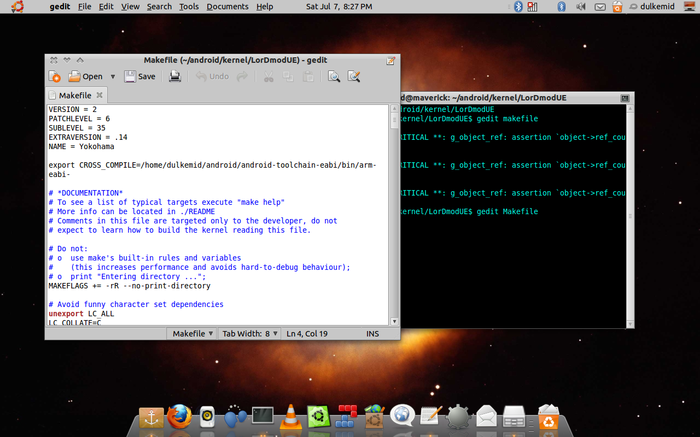Close the Makefile tab
The width and height of the screenshot is (700, 437).
coord(101,96)
